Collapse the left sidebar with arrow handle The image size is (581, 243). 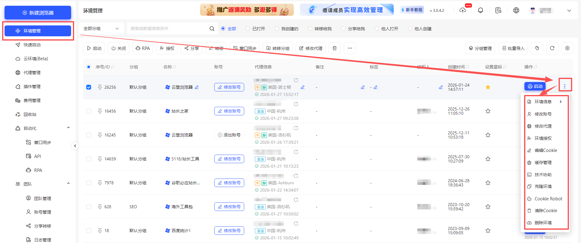click(75, 146)
